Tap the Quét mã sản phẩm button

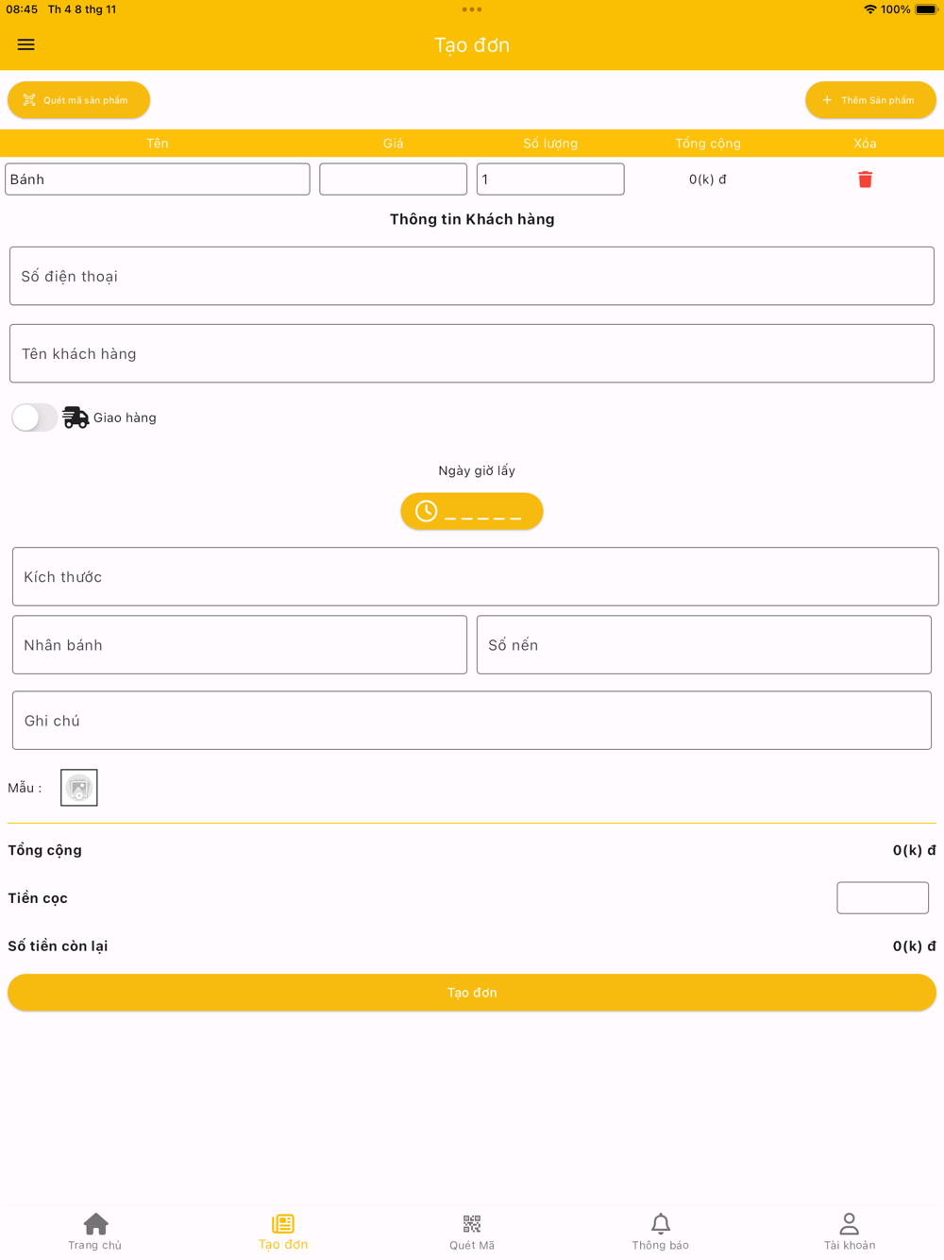(x=78, y=100)
